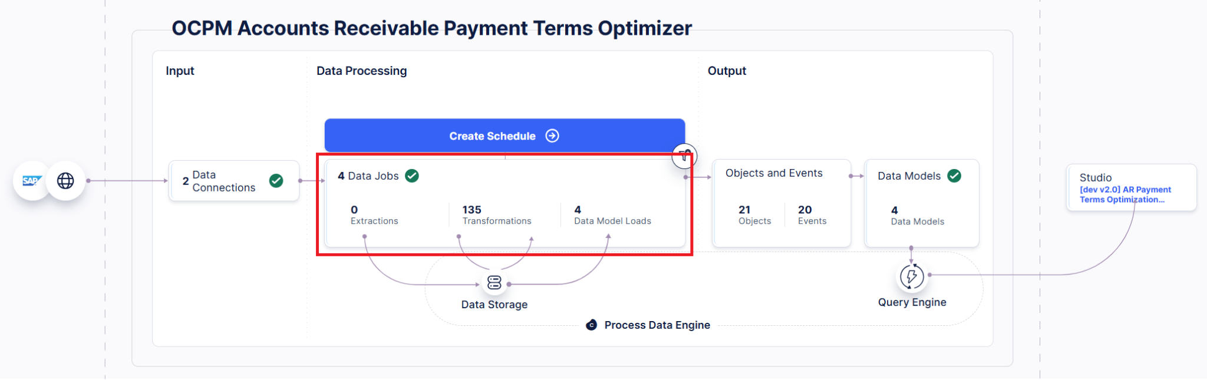1207x380 pixels.
Task: Click the Process Data Engine logo icon
Action: click(x=592, y=325)
